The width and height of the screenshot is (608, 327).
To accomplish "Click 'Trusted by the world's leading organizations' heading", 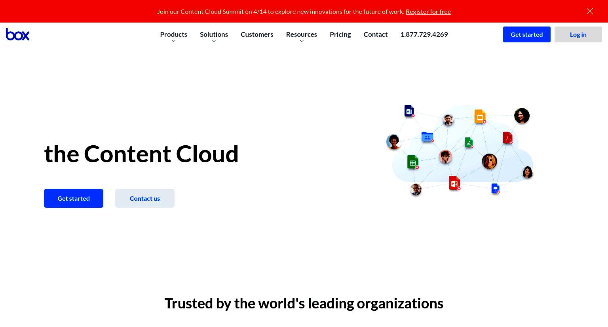I will point(304,304).
